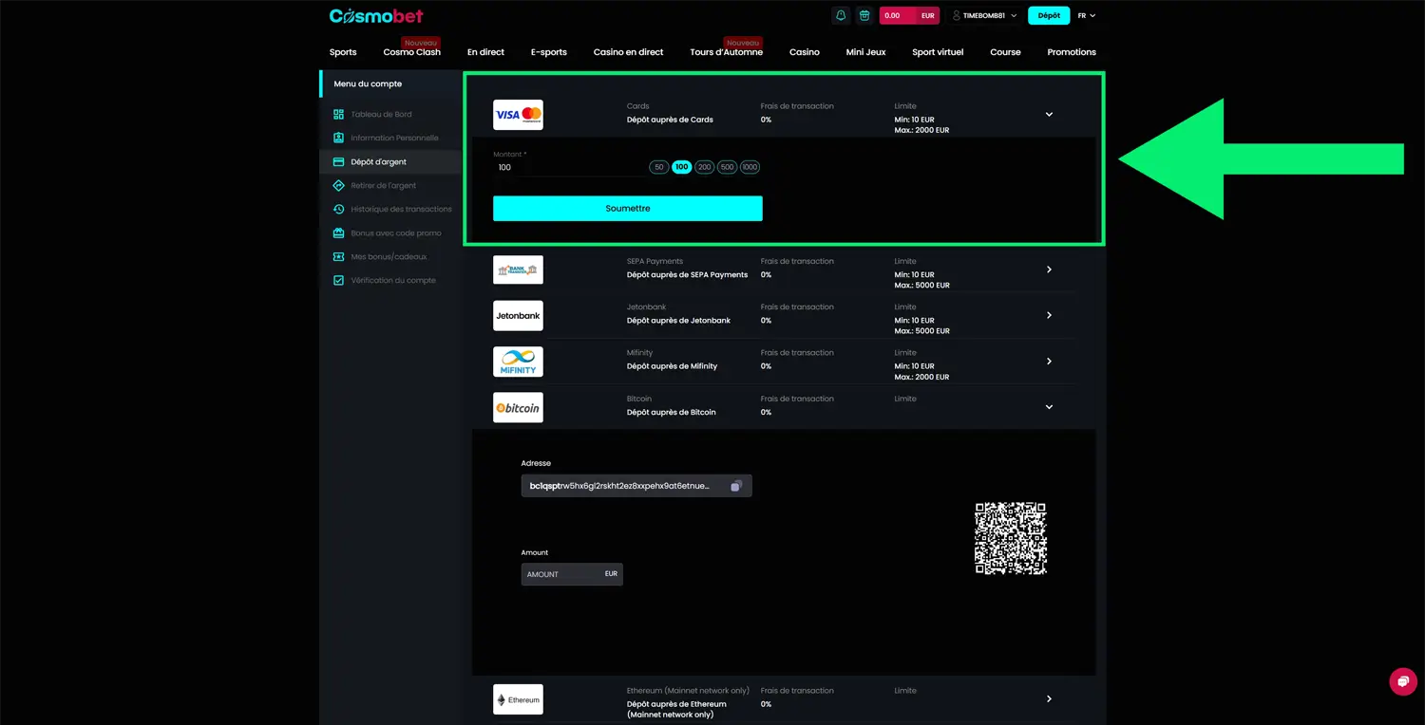The height and width of the screenshot is (725, 1425).
Task: Click the Bitcoin QR code image
Action: (1010, 538)
